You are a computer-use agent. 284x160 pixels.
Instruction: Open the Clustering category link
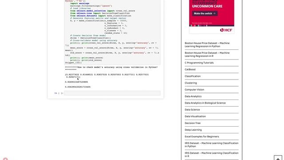click(190, 83)
